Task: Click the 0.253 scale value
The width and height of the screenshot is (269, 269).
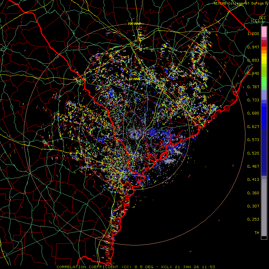Action: click(253, 219)
